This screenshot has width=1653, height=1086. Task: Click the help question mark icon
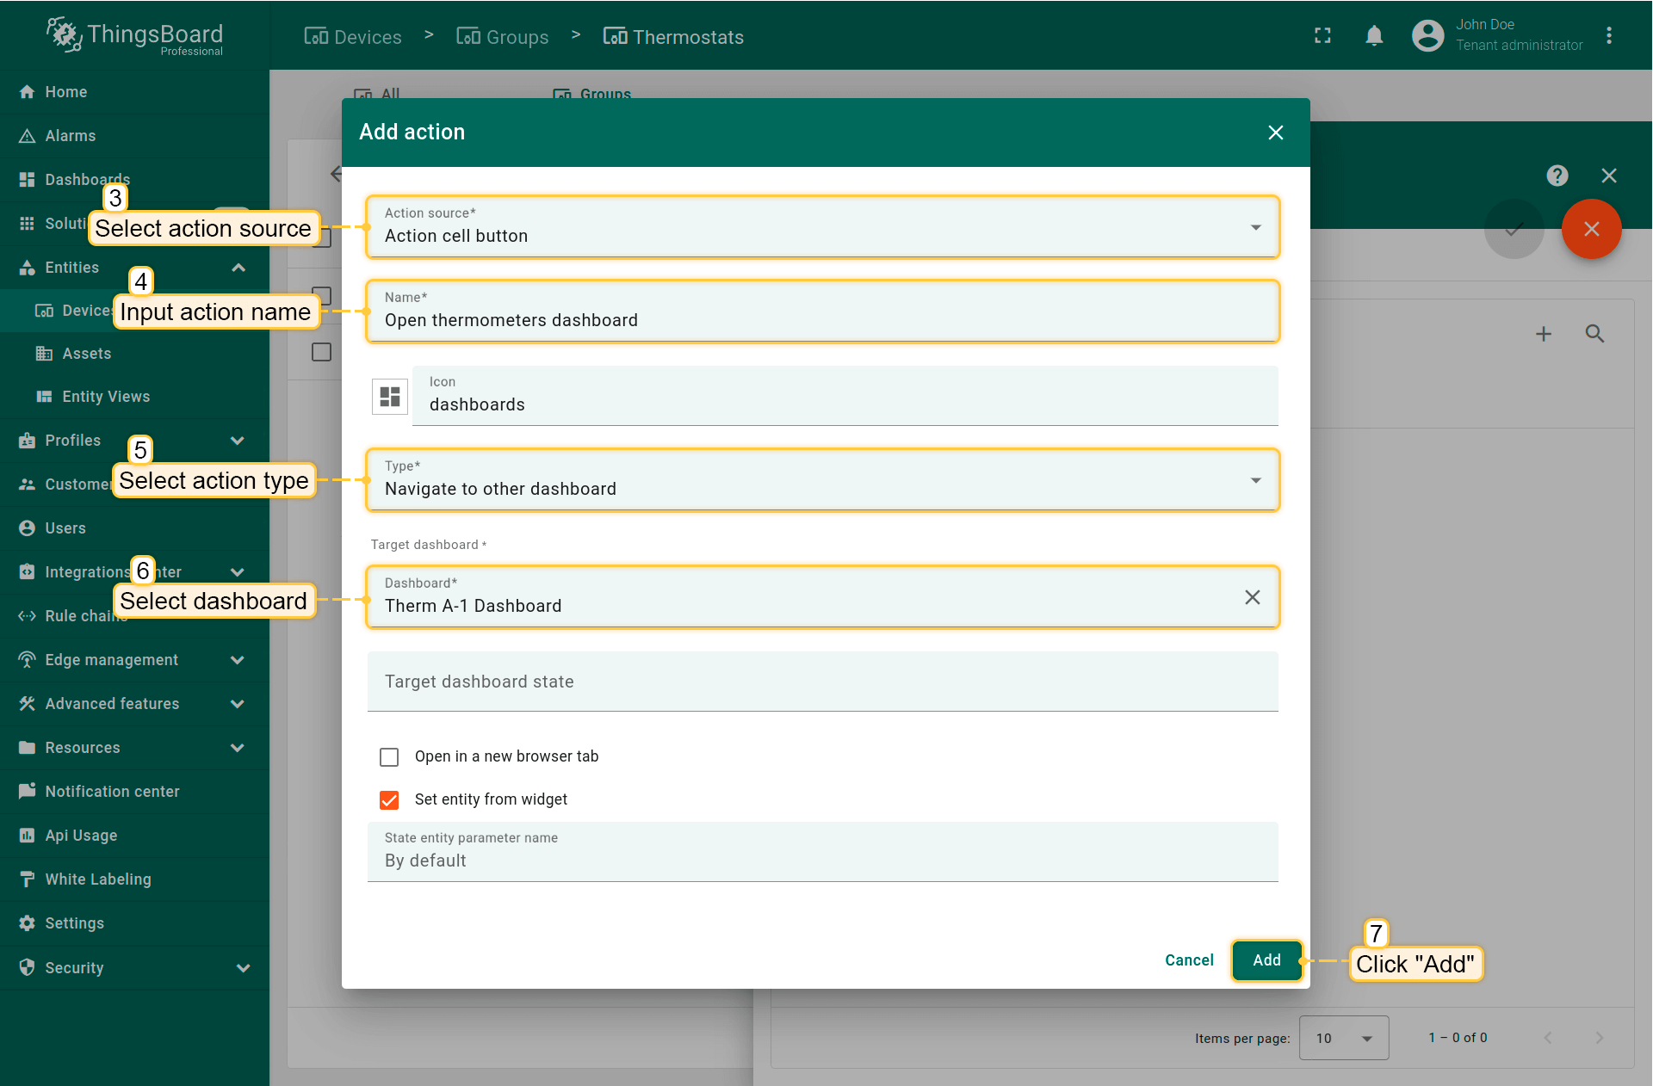(x=1557, y=176)
